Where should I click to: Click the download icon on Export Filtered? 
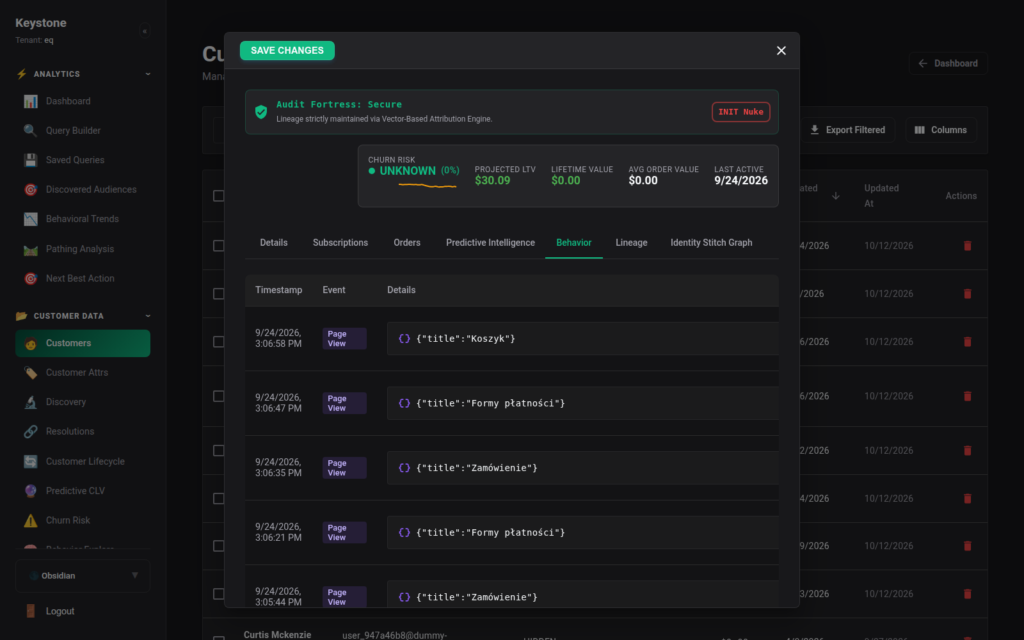click(815, 130)
